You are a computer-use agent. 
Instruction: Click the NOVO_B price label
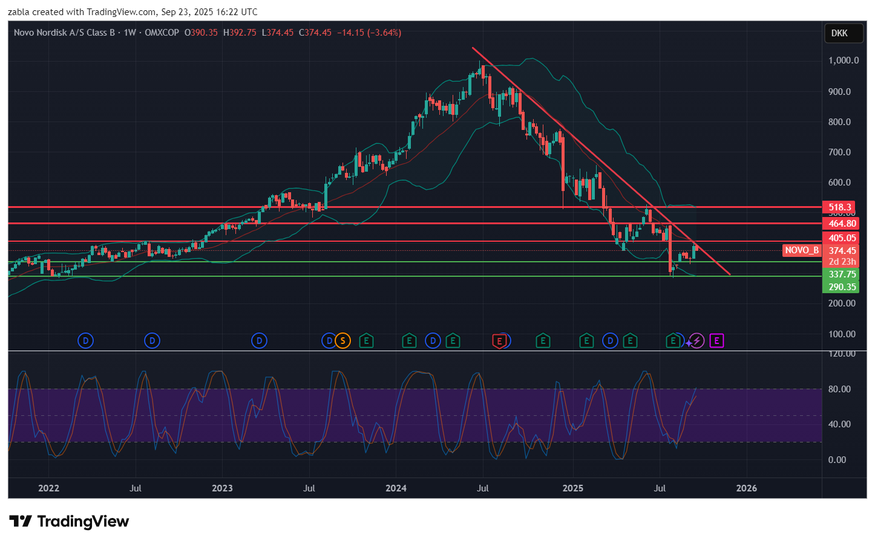pos(802,250)
